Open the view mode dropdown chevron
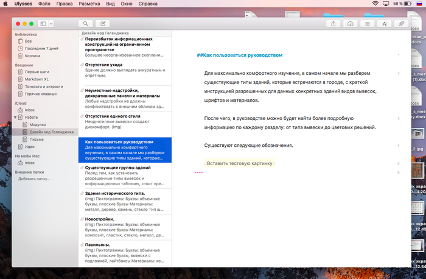Image resolution: width=426 pixels, height=279 pixels. click(x=51, y=24)
